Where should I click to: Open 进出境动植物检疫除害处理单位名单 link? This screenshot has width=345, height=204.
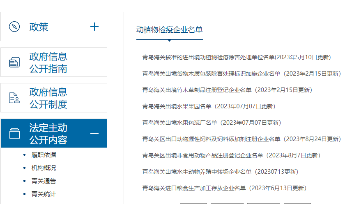tap(237, 57)
